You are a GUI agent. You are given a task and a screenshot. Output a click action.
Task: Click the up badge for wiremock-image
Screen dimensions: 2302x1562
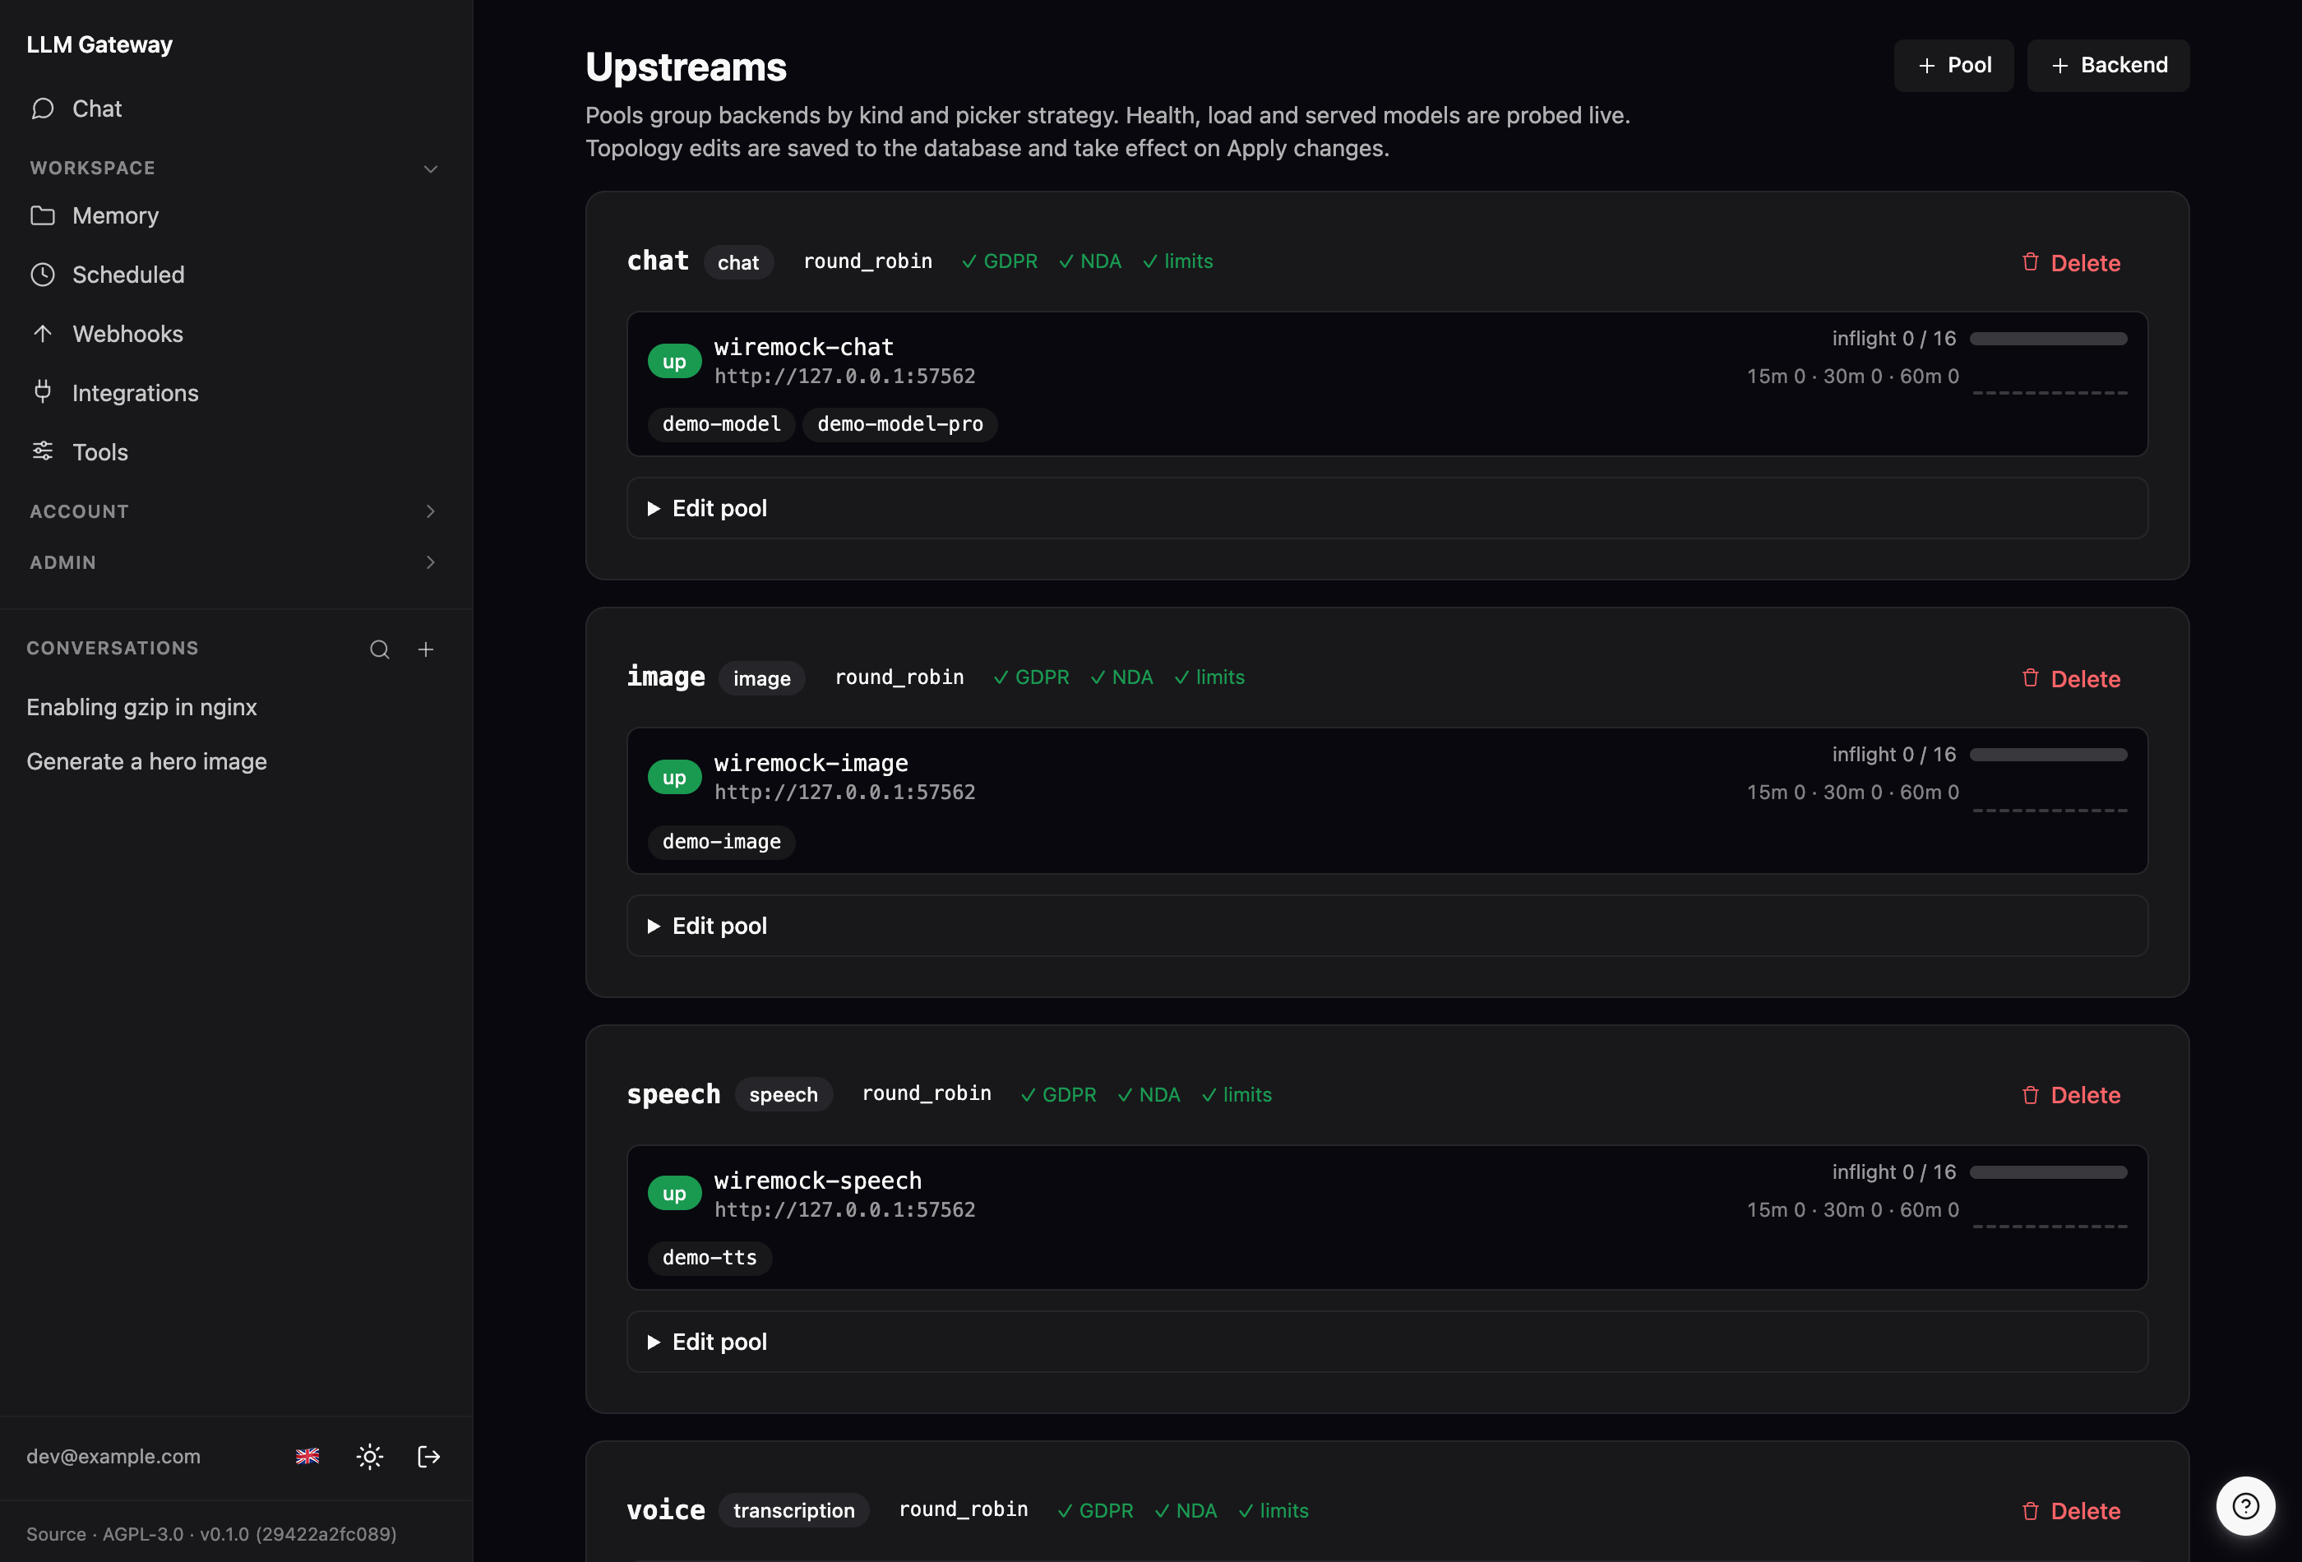click(x=674, y=778)
